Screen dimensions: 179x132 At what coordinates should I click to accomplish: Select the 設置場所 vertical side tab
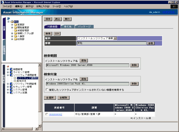tap(4, 50)
